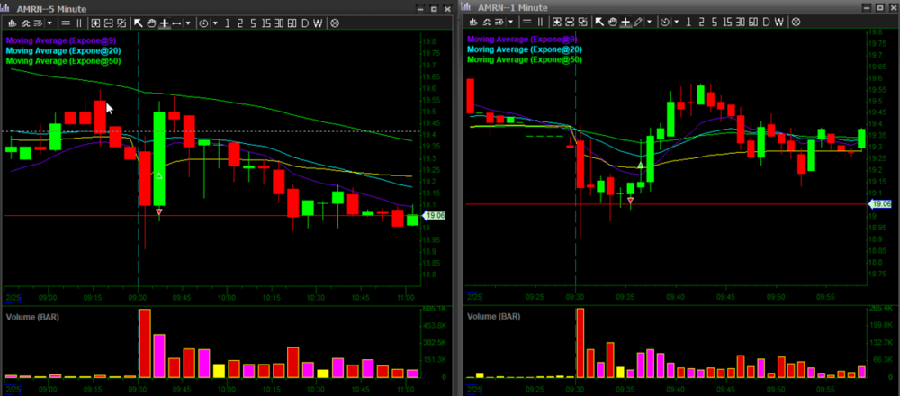Click the first chart-type icon in the 5 Minute toolbar
The width and height of the screenshot is (900, 396).
[13, 22]
